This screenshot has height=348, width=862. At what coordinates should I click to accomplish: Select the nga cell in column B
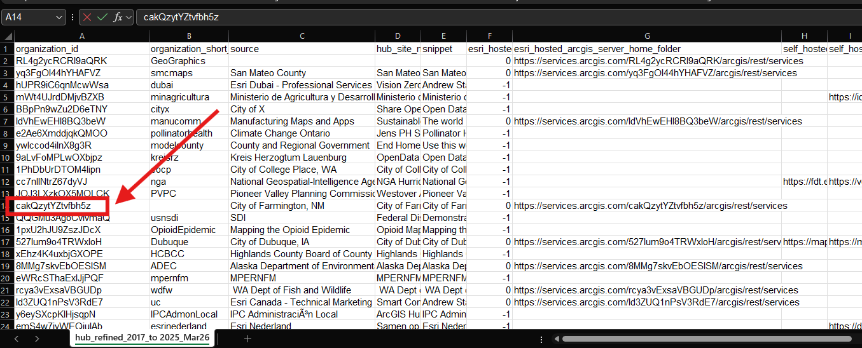coord(189,182)
